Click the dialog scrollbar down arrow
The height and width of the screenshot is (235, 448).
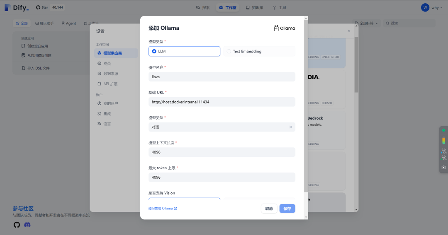tap(306, 217)
